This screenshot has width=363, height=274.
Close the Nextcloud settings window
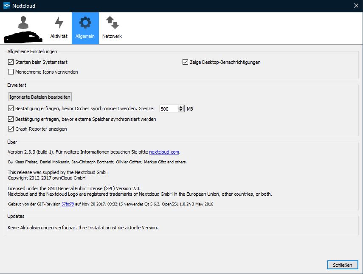click(x=356, y=6)
